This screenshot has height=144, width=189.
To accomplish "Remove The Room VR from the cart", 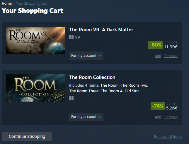I will pyautogui.click(x=171, y=56).
